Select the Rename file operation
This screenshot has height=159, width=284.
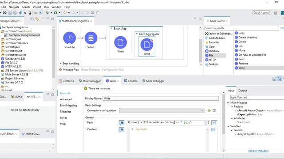click(241, 64)
